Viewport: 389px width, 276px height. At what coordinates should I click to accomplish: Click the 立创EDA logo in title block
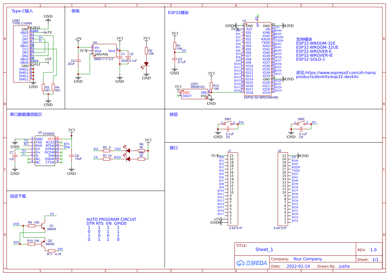(252, 263)
